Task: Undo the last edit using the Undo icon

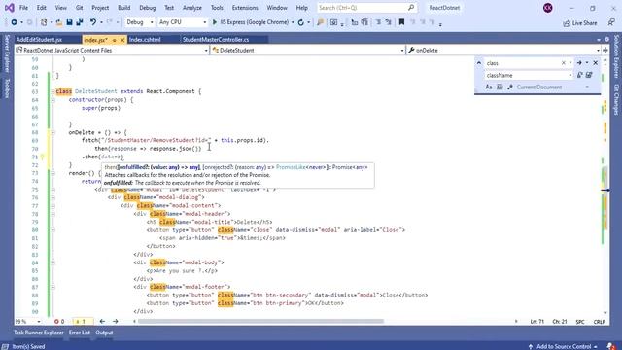Action: point(93,22)
